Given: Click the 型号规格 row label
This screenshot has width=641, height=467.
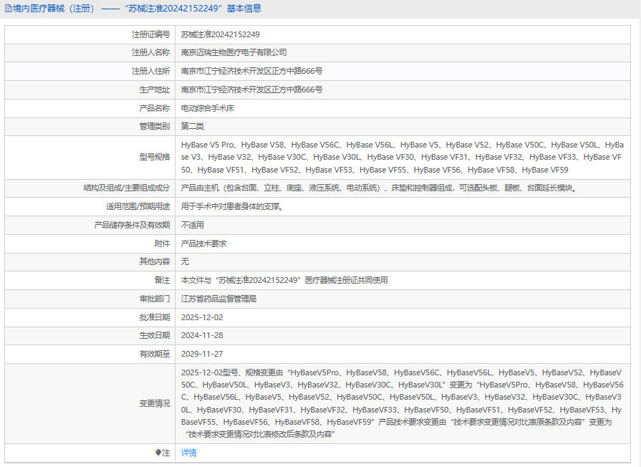Looking at the screenshot, I should (x=155, y=158).
